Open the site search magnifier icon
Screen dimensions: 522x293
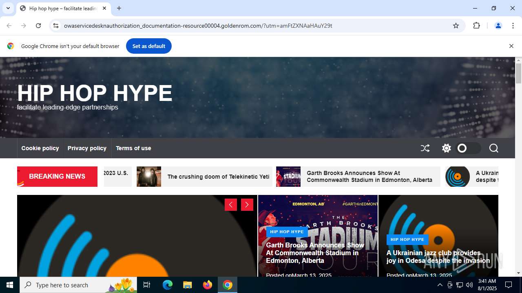(x=493, y=148)
